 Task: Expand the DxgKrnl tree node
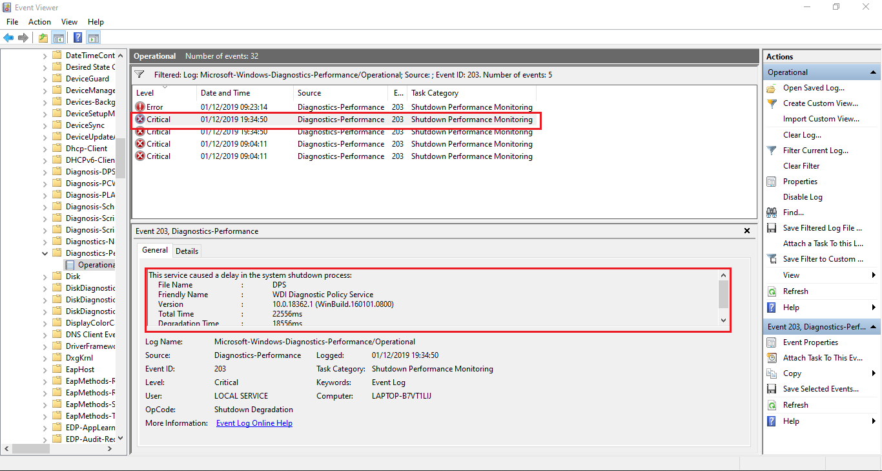point(45,358)
